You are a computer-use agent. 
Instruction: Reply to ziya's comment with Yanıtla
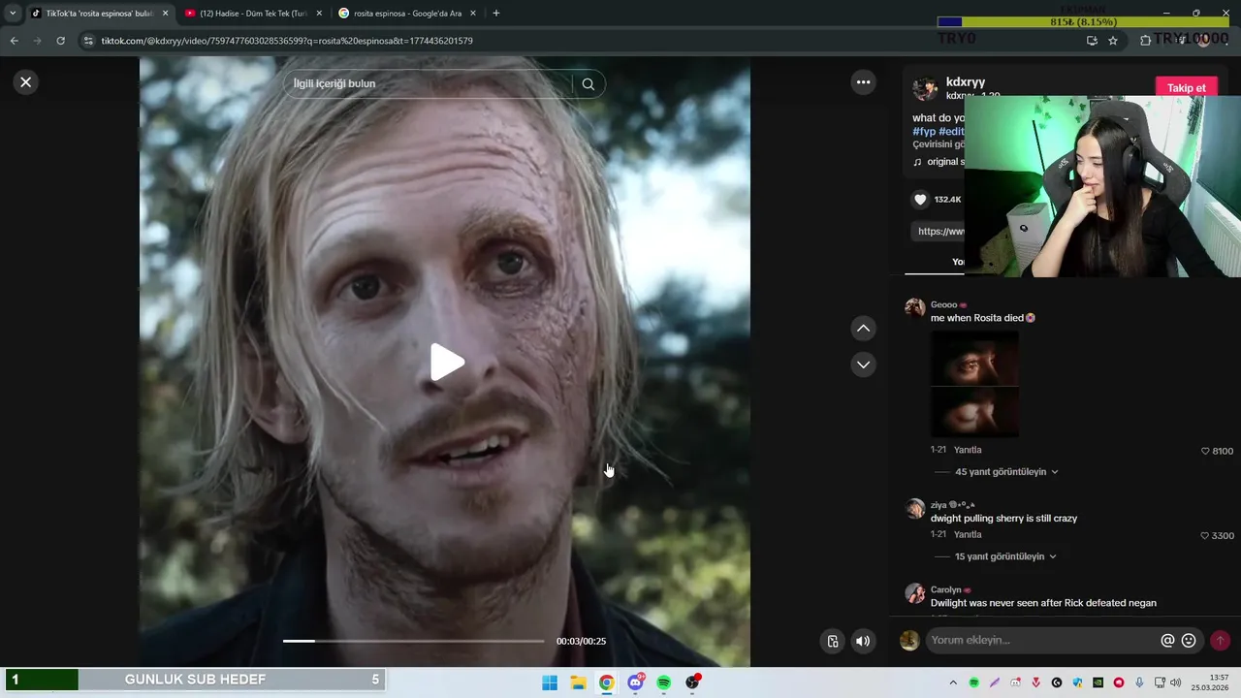[968, 535]
